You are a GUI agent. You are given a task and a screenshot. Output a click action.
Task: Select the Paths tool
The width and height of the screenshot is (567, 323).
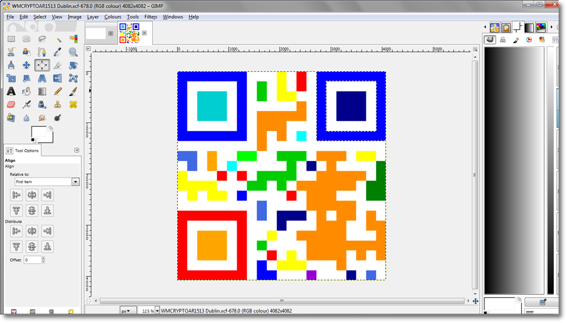(42, 52)
